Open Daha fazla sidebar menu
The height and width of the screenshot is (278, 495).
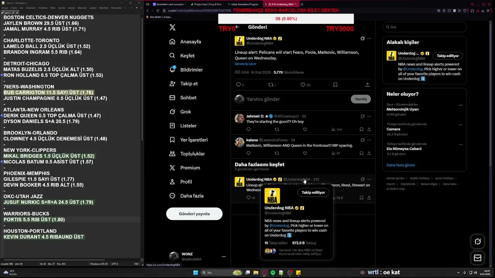tap(186, 196)
